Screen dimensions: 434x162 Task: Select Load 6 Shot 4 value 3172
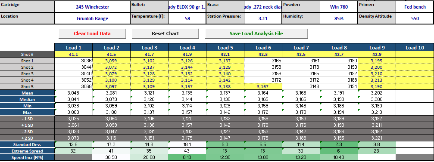pos(263,80)
